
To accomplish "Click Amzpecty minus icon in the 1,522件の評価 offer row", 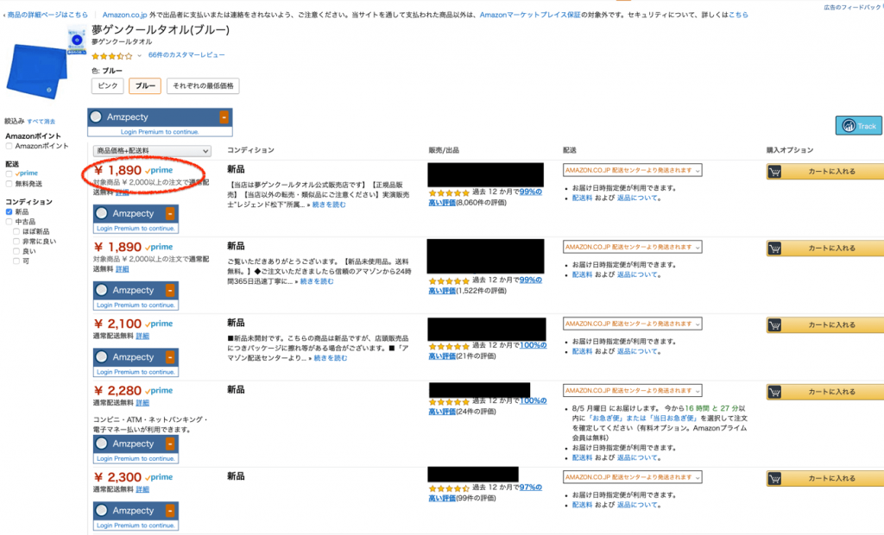I will click(x=170, y=290).
